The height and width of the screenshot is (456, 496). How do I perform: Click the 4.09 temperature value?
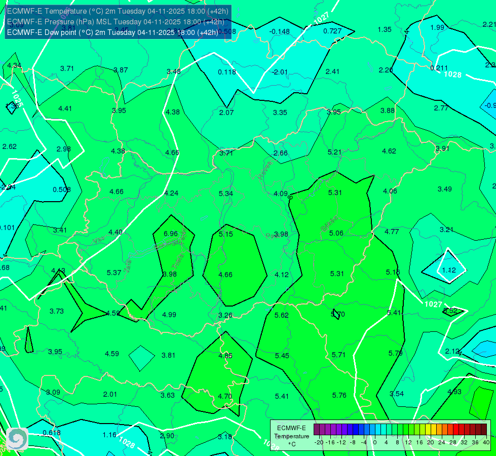(x=281, y=194)
